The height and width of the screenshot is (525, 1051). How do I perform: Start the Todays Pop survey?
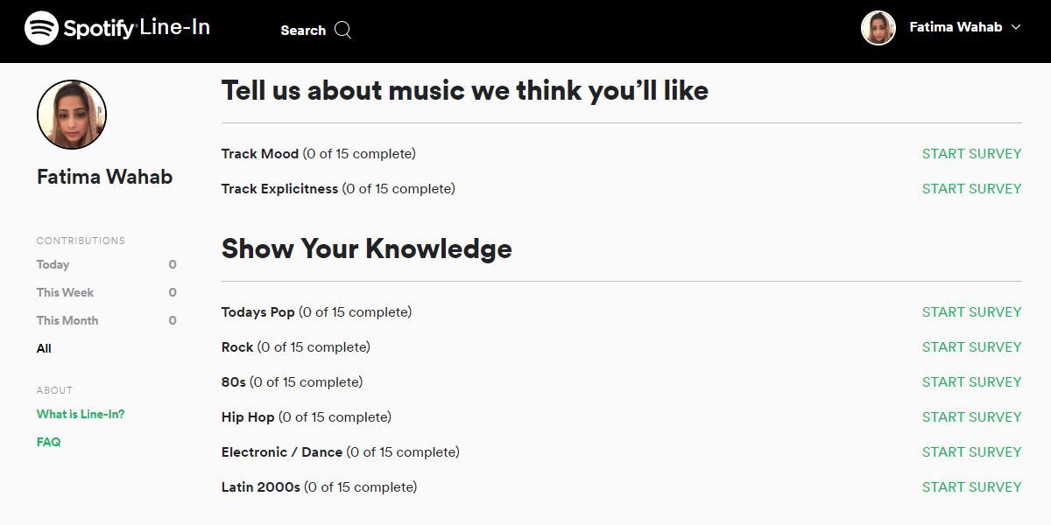point(971,312)
